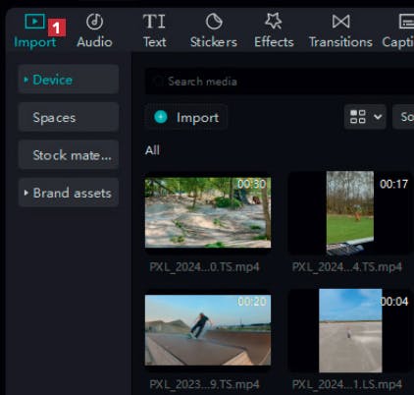Click the Import media button

(186, 117)
